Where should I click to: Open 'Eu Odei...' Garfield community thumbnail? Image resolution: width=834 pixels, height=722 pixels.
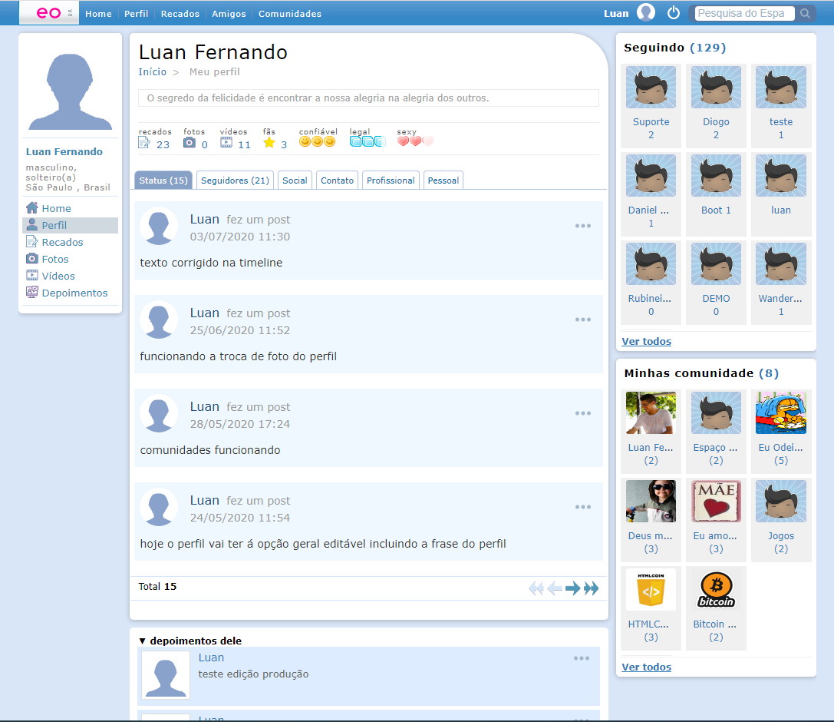[x=781, y=413]
